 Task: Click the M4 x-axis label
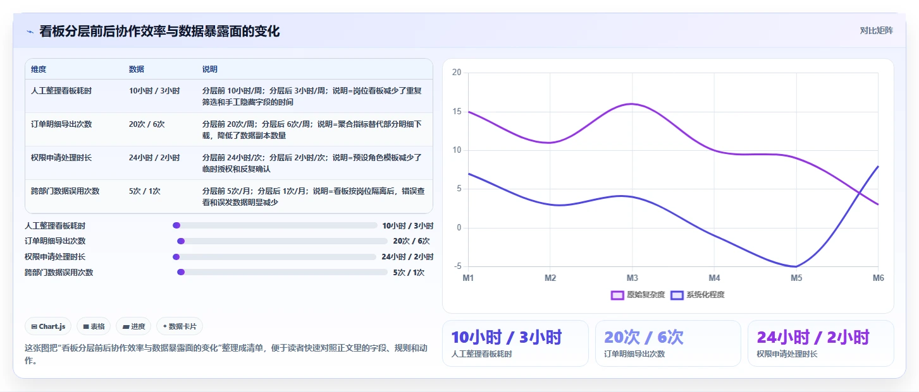[x=714, y=278]
